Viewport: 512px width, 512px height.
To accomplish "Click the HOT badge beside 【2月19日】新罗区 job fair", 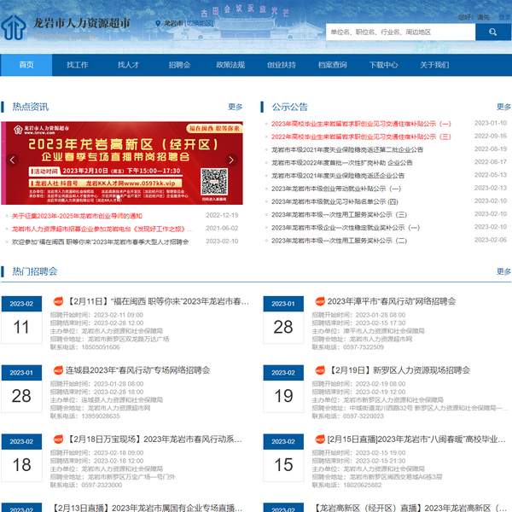I will pos(320,370).
